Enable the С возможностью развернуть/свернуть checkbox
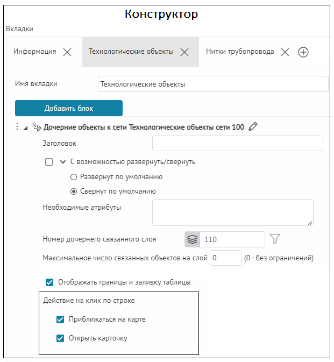Viewport: 334px width, 362px height. point(49,161)
